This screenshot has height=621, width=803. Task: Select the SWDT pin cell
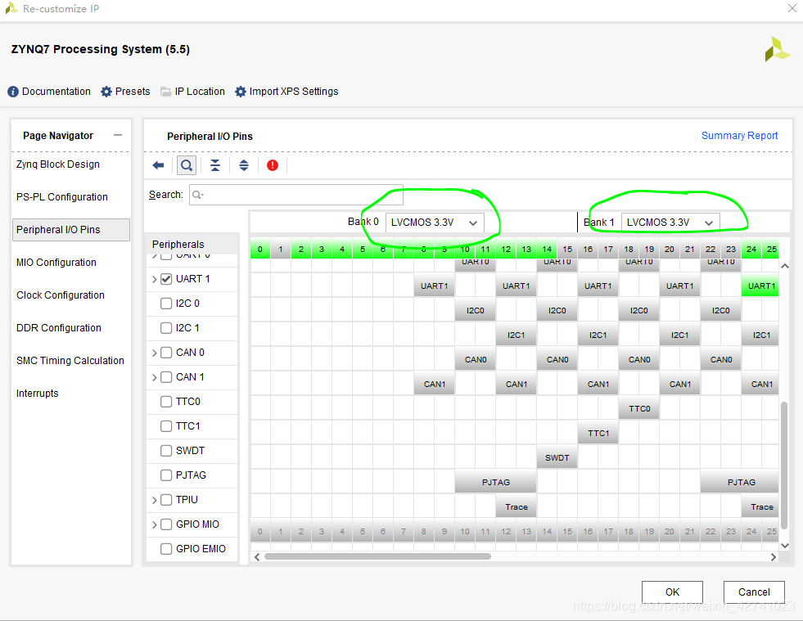(557, 457)
